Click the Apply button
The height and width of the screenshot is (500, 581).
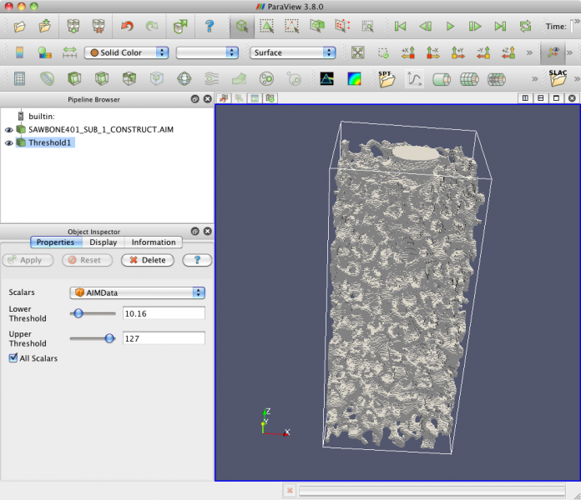[x=28, y=260]
